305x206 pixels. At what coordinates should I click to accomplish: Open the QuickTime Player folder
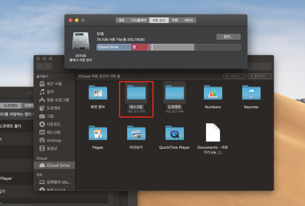tap(174, 133)
